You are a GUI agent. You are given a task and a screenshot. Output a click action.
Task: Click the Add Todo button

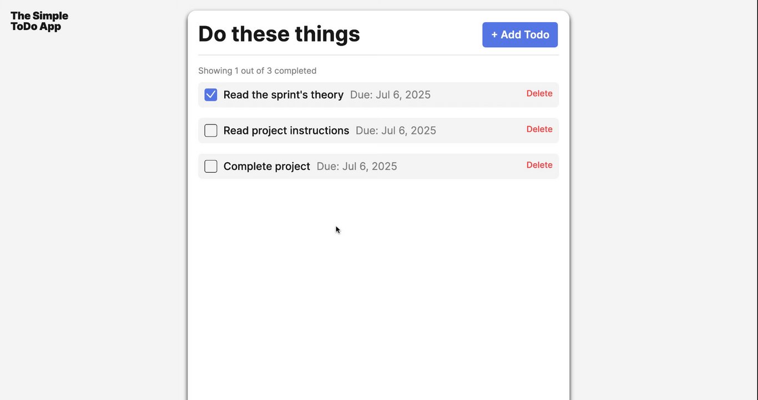tap(520, 34)
